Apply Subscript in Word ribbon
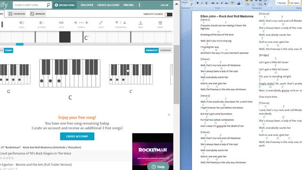The height and width of the screenshot is (170, 302). [217, 3]
